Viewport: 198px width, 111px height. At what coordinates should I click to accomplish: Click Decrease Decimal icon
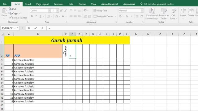tap(141, 16)
